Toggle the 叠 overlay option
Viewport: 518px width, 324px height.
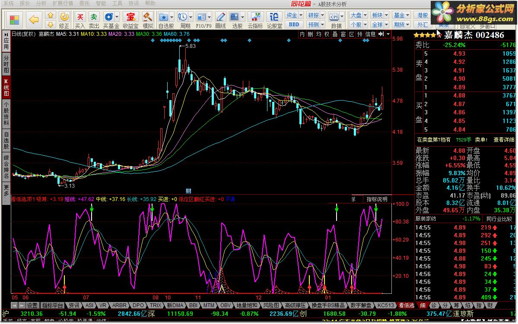coord(335,34)
